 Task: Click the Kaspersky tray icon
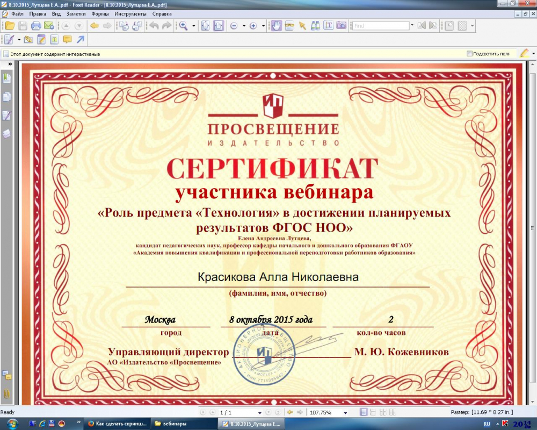pos(505,424)
